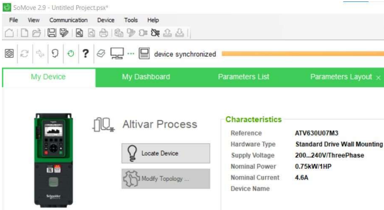Click the disconnect from device icon

(155, 33)
